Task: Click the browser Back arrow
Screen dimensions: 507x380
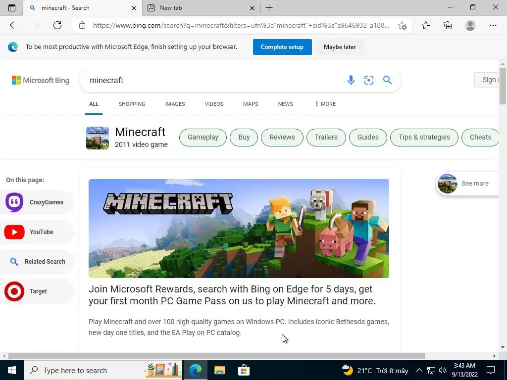Action: tap(14, 25)
